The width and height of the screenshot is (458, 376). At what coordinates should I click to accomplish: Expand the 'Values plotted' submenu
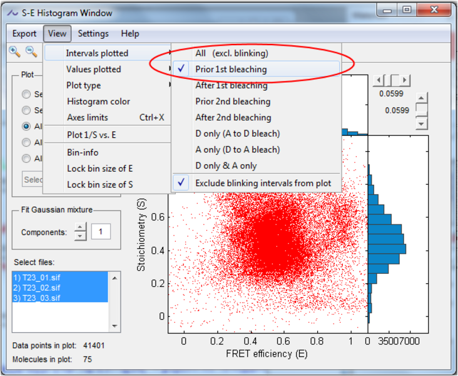pos(94,69)
